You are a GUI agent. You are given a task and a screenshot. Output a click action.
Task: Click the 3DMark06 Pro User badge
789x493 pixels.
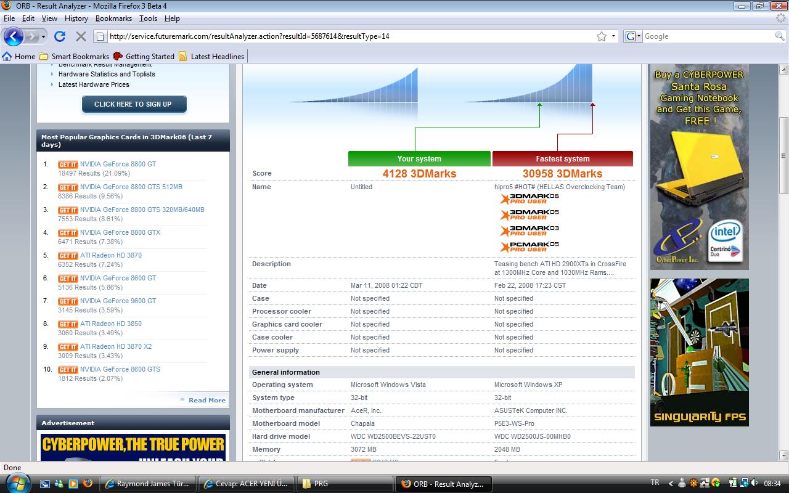point(529,198)
